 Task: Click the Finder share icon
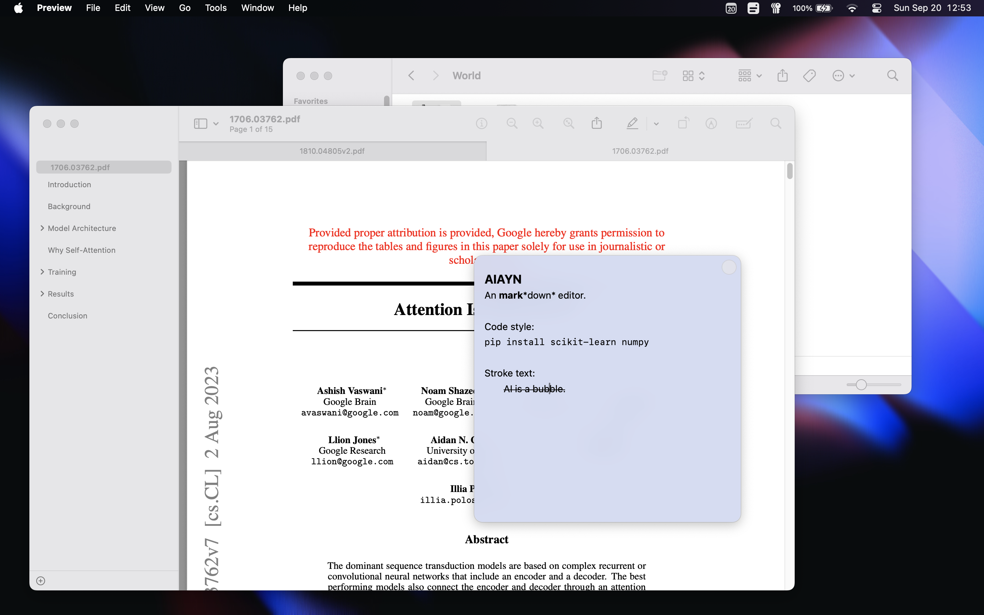coord(782,75)
